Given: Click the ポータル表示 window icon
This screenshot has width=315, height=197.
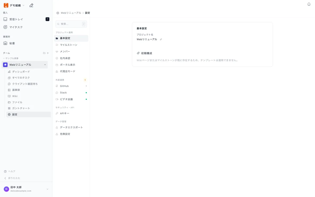Looking at the screenshot, I should pyautogui.click(x=57, y=65).
